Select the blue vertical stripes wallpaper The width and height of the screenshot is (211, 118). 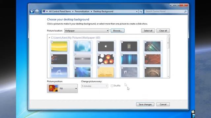tap(129, 59)
